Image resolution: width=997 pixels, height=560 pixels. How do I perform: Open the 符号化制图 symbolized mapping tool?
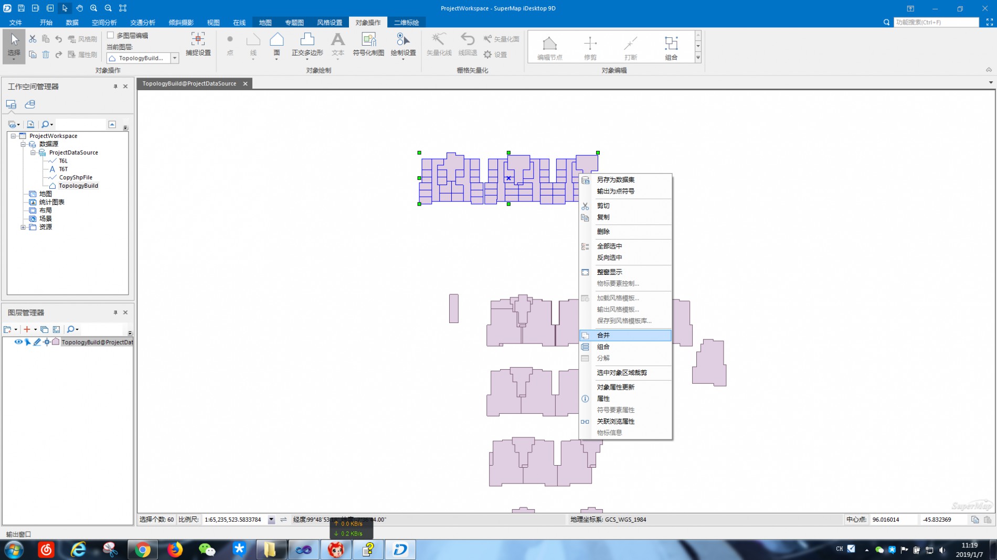pos(368,45)
